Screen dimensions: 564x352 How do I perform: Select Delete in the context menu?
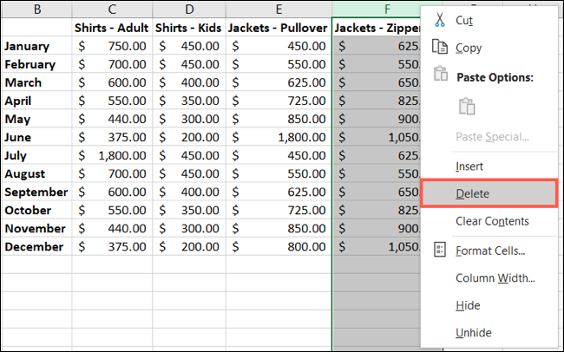474,193
